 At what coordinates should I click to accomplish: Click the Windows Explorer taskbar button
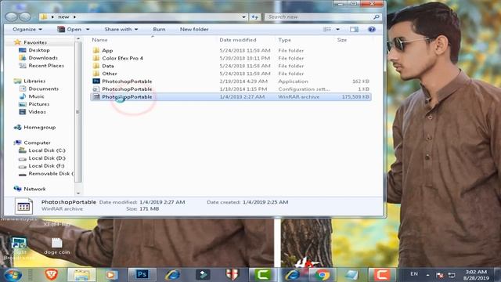(x=81, y=275)
